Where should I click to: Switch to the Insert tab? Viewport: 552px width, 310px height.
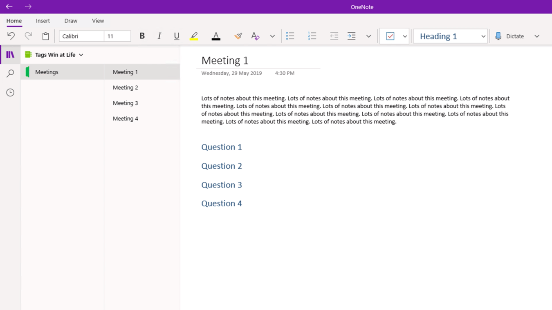point(43,20)
